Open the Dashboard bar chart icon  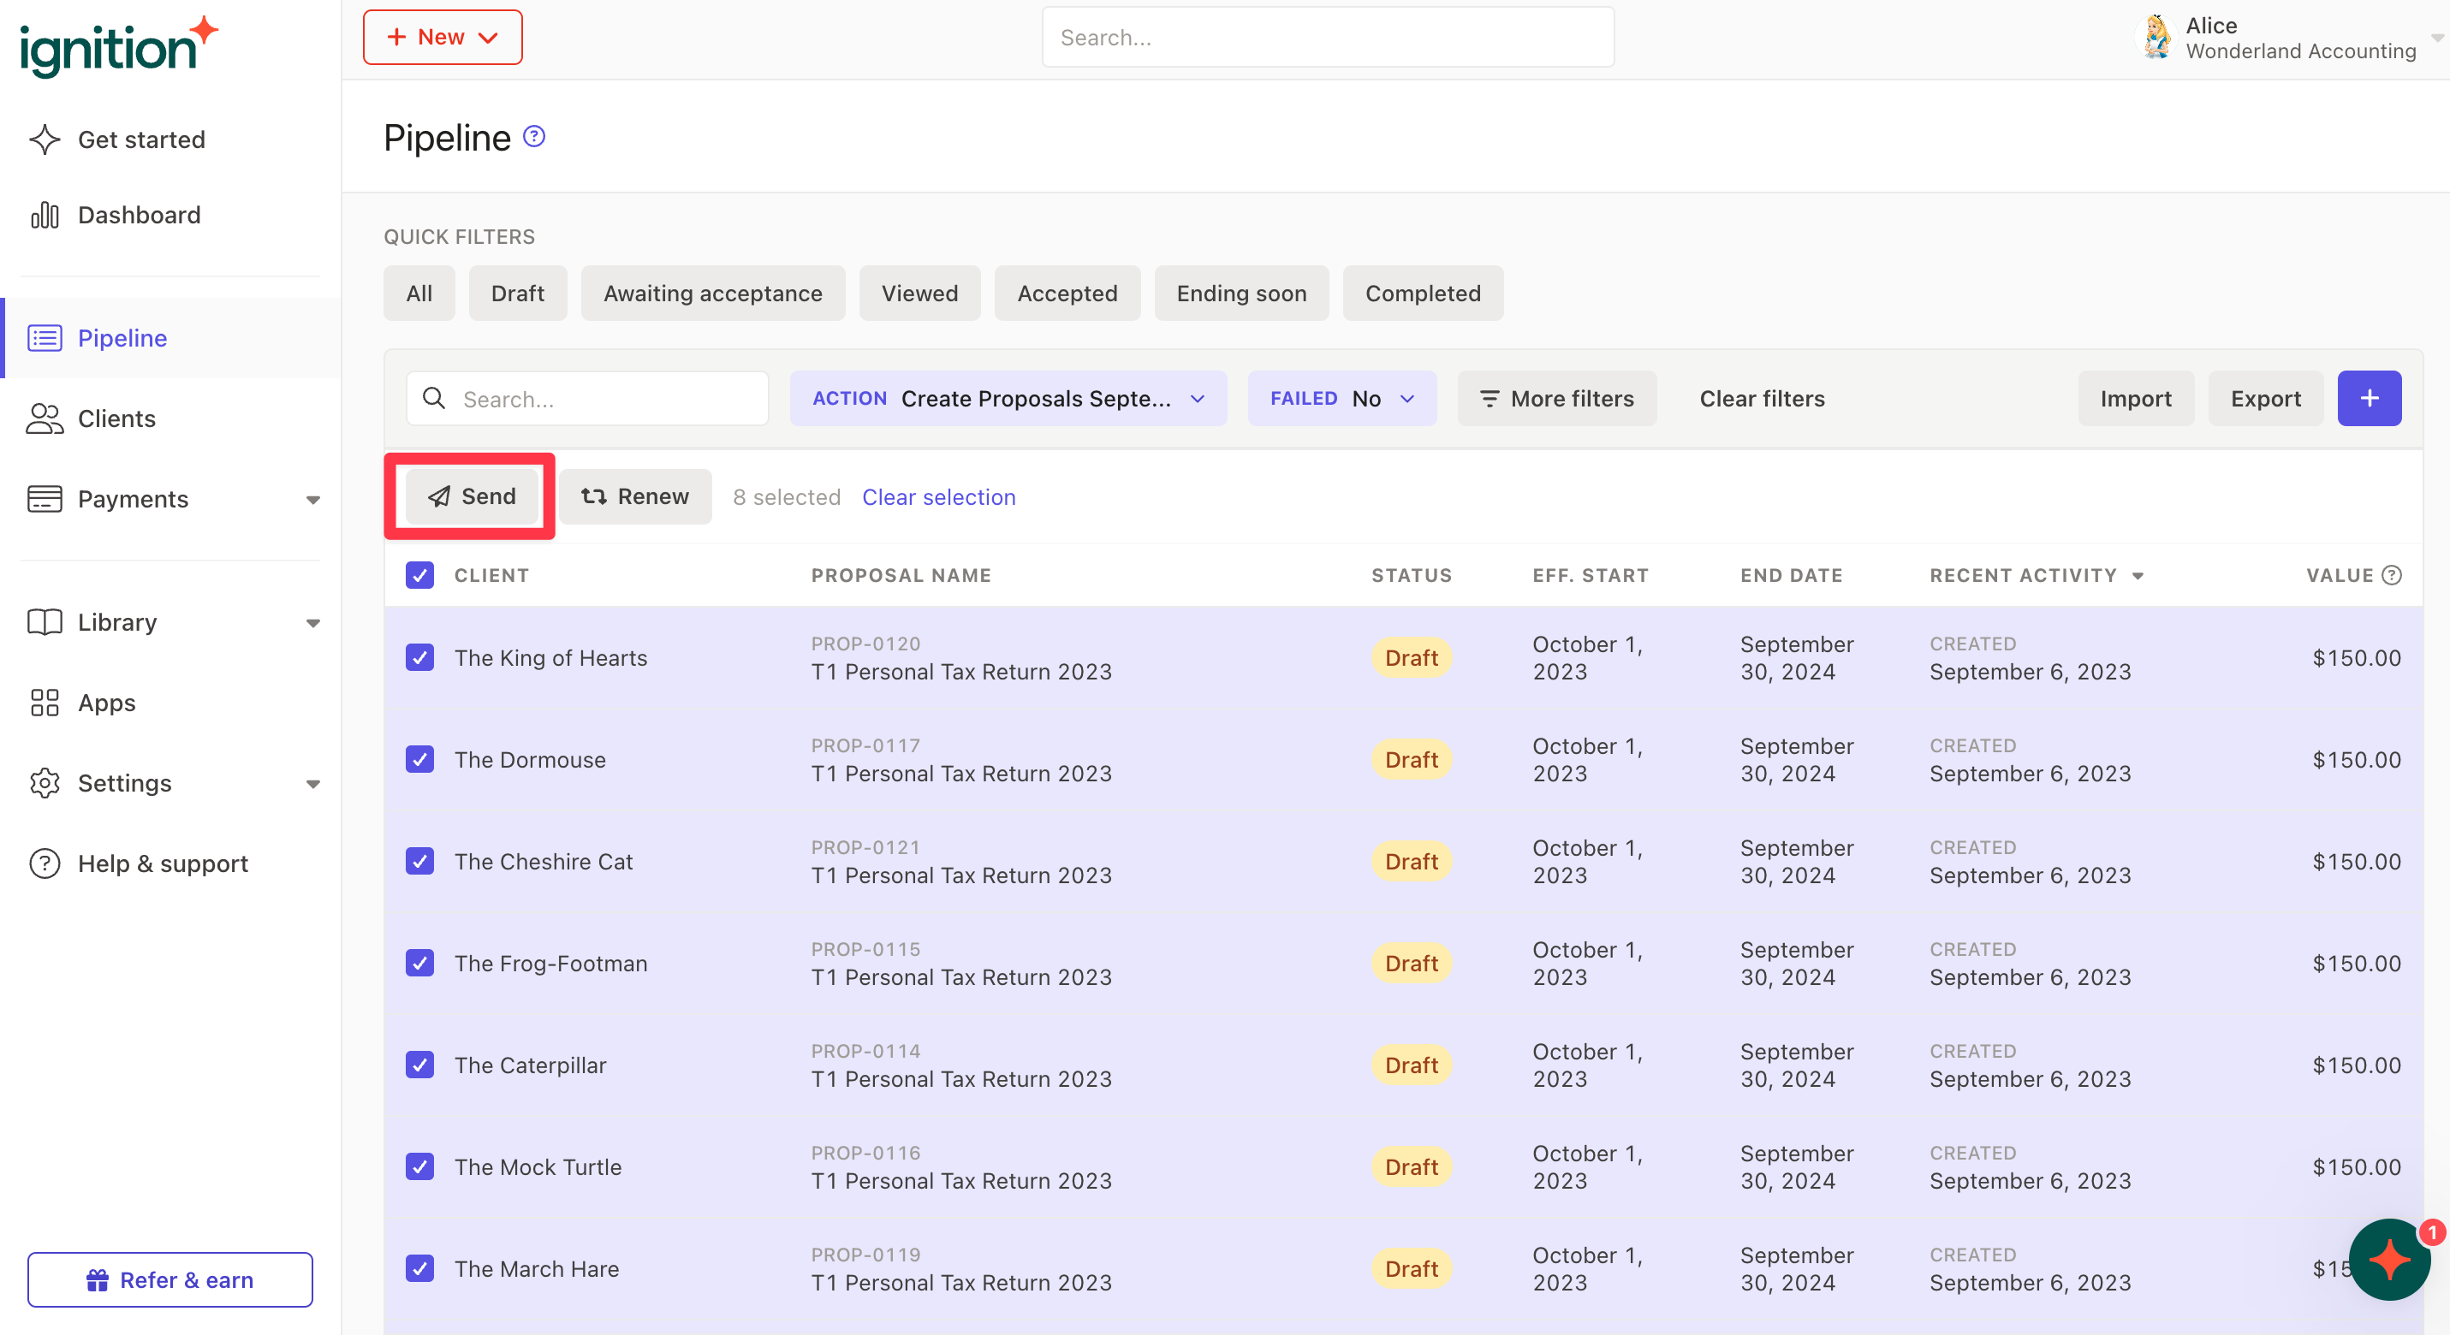pos(45,215)
